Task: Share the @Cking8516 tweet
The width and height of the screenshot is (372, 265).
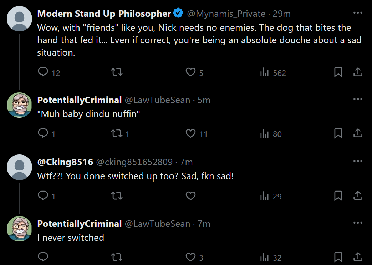Action: (x=358, y=196)
